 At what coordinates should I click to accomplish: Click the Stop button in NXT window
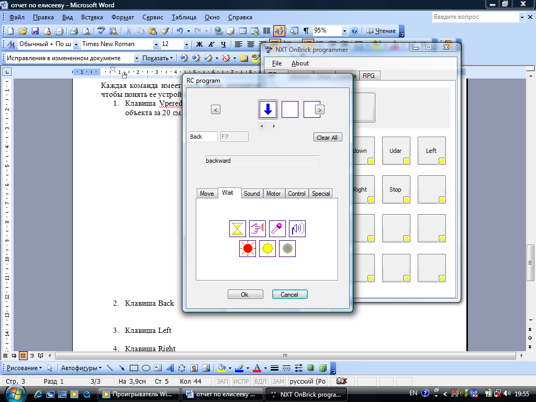396,189
